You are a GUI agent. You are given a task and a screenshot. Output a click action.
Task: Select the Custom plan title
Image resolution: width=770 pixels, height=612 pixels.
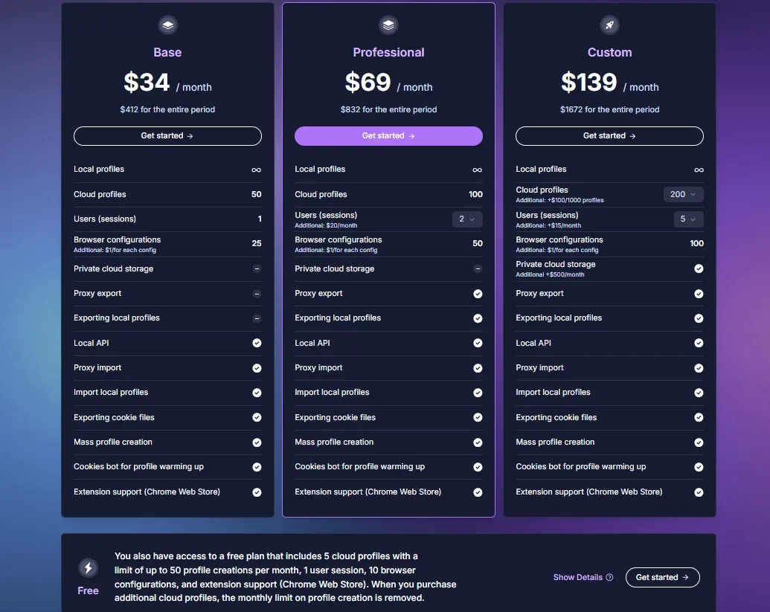coord(609,53)
